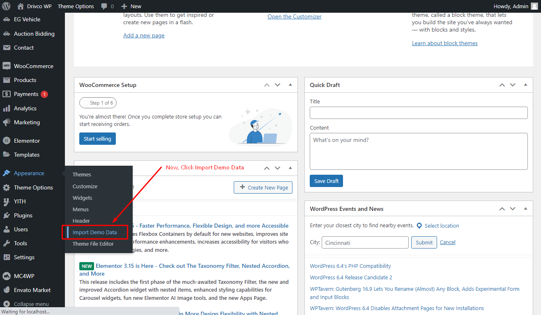Select Import Demo Data submenu item
This screenshot has height=315, width=541.
tap(95, 232)
